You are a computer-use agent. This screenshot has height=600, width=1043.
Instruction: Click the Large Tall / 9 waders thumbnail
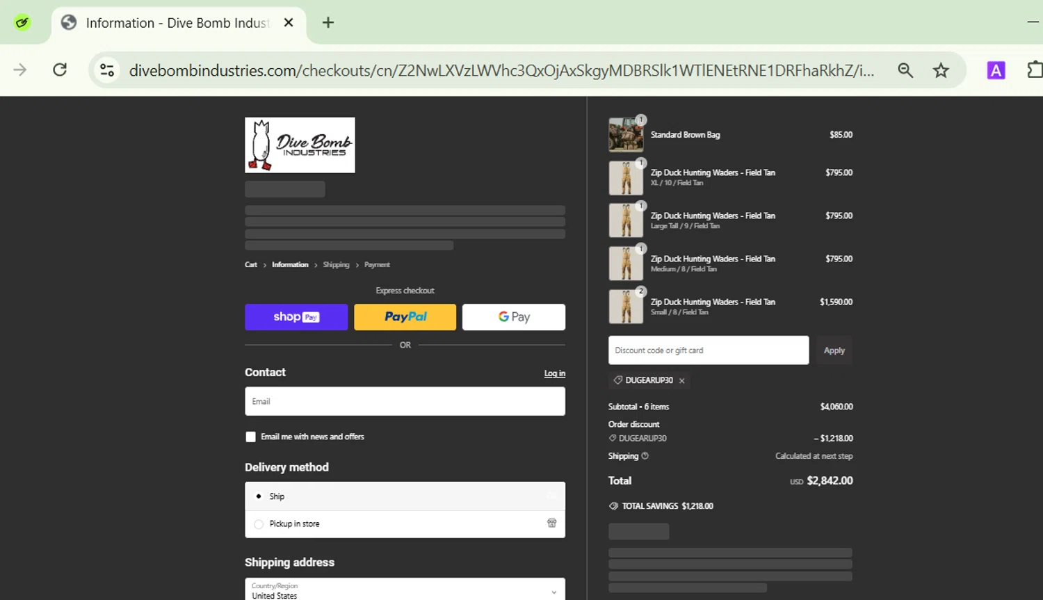626,221
